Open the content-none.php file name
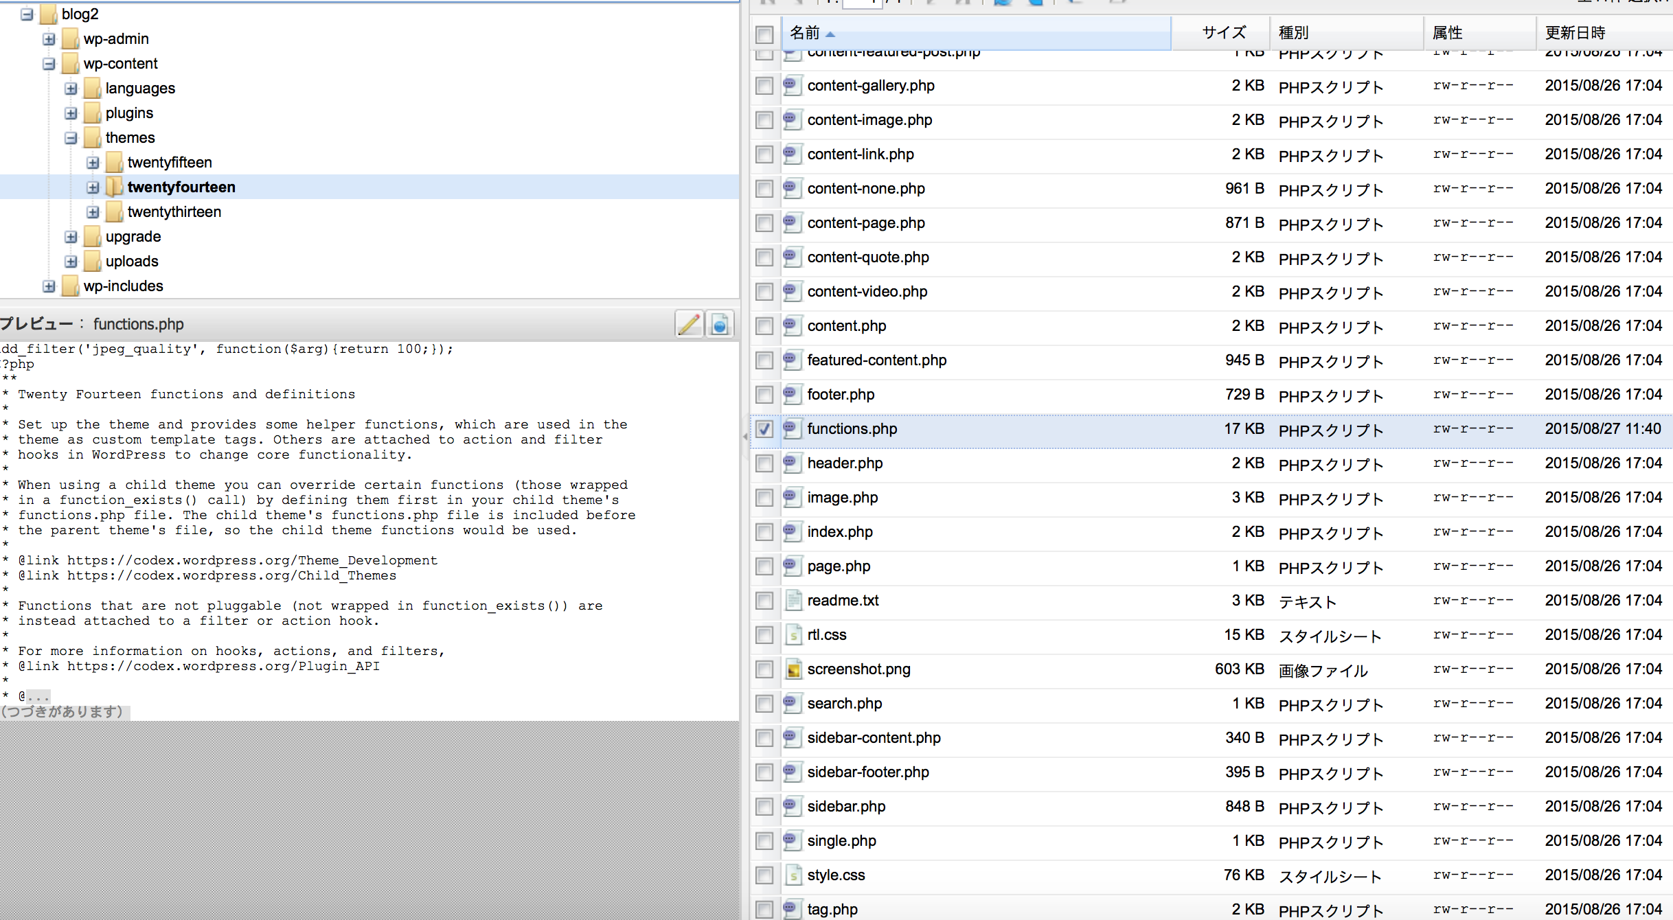 click(866, 189)
